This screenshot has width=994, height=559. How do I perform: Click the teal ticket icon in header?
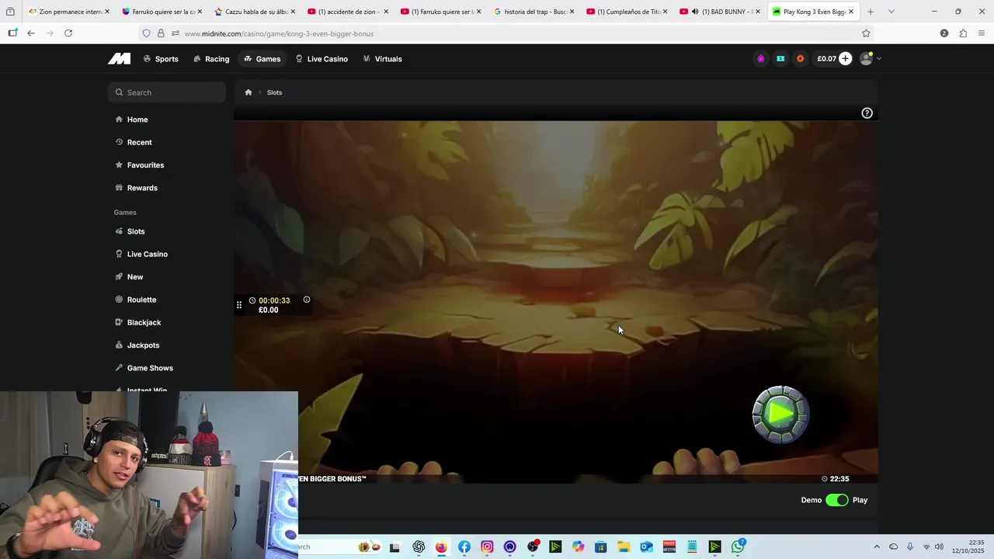pyautogui.click(x=780, y=59)
